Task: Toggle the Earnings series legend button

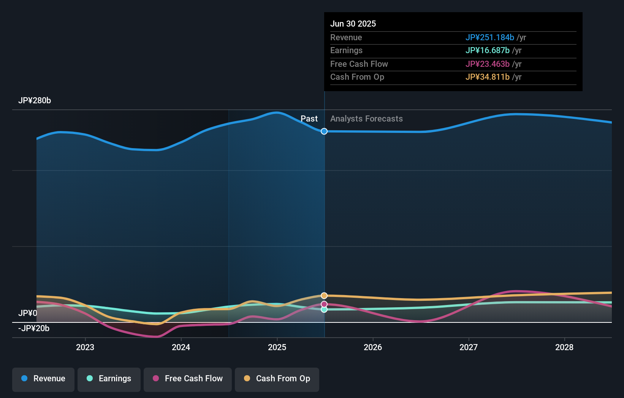Action: pyautogui.click(x=109, y=379)
